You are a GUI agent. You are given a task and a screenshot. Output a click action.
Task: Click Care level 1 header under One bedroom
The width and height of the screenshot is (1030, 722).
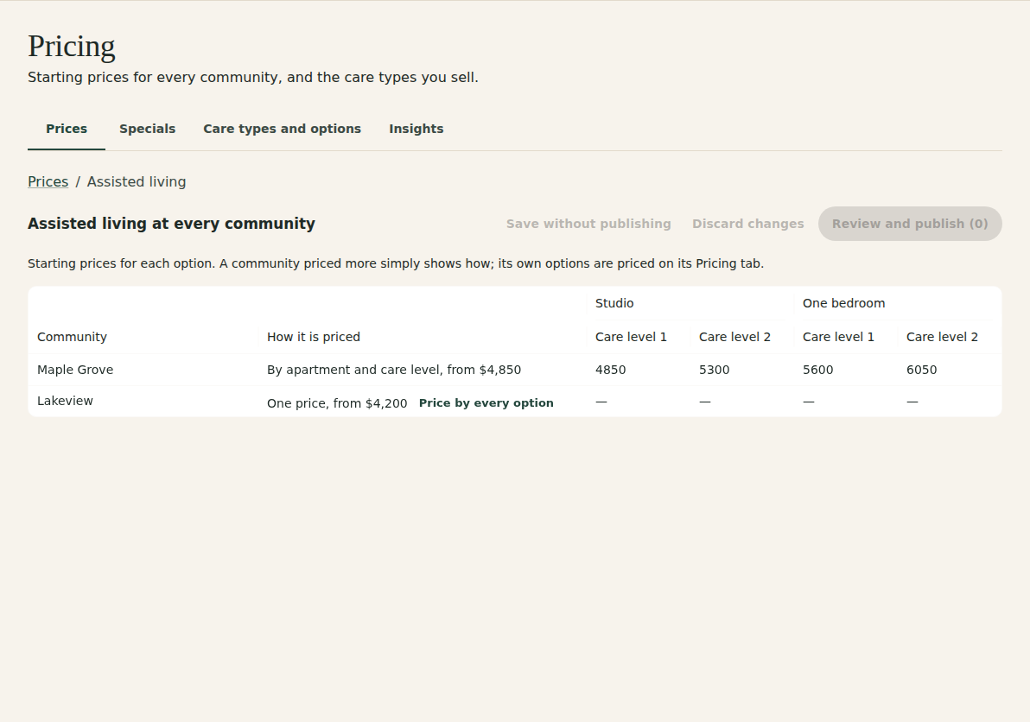[838, 337]
